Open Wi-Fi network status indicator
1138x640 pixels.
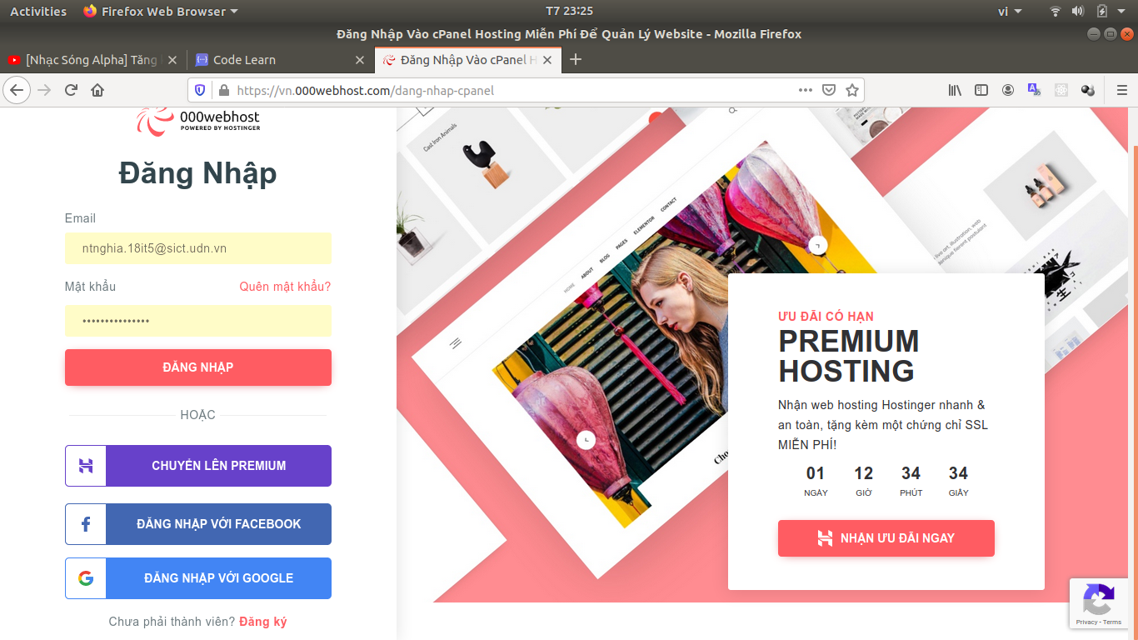(1056, 12)
